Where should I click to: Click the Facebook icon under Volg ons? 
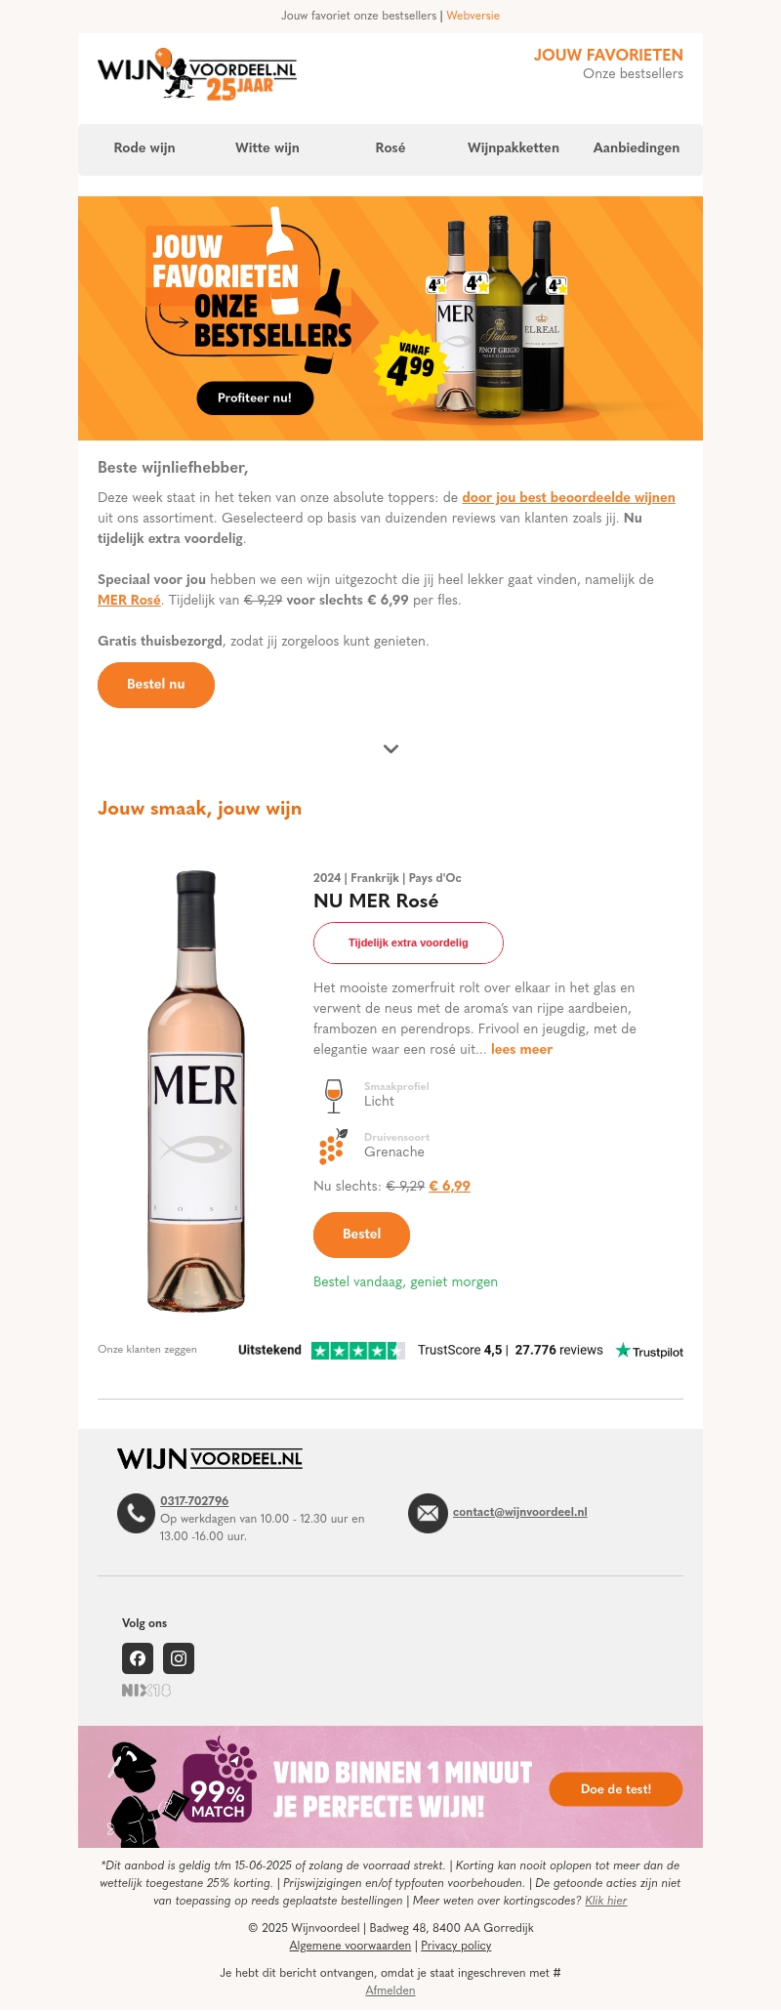(138, 1657)
